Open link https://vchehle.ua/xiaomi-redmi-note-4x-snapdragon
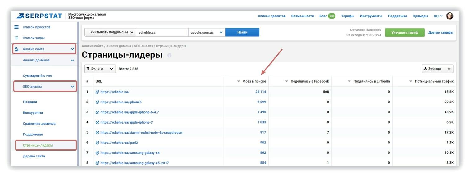Image resolution: width=470 pixels, height=177 pixels. (x=141, y=133)
